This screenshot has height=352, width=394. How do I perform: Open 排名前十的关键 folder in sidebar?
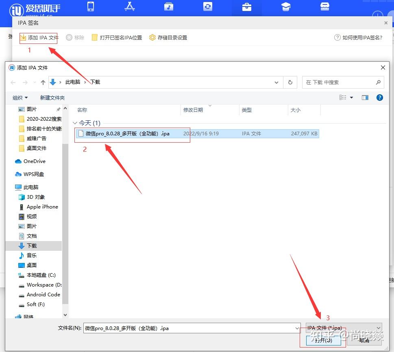click(40, 129)
